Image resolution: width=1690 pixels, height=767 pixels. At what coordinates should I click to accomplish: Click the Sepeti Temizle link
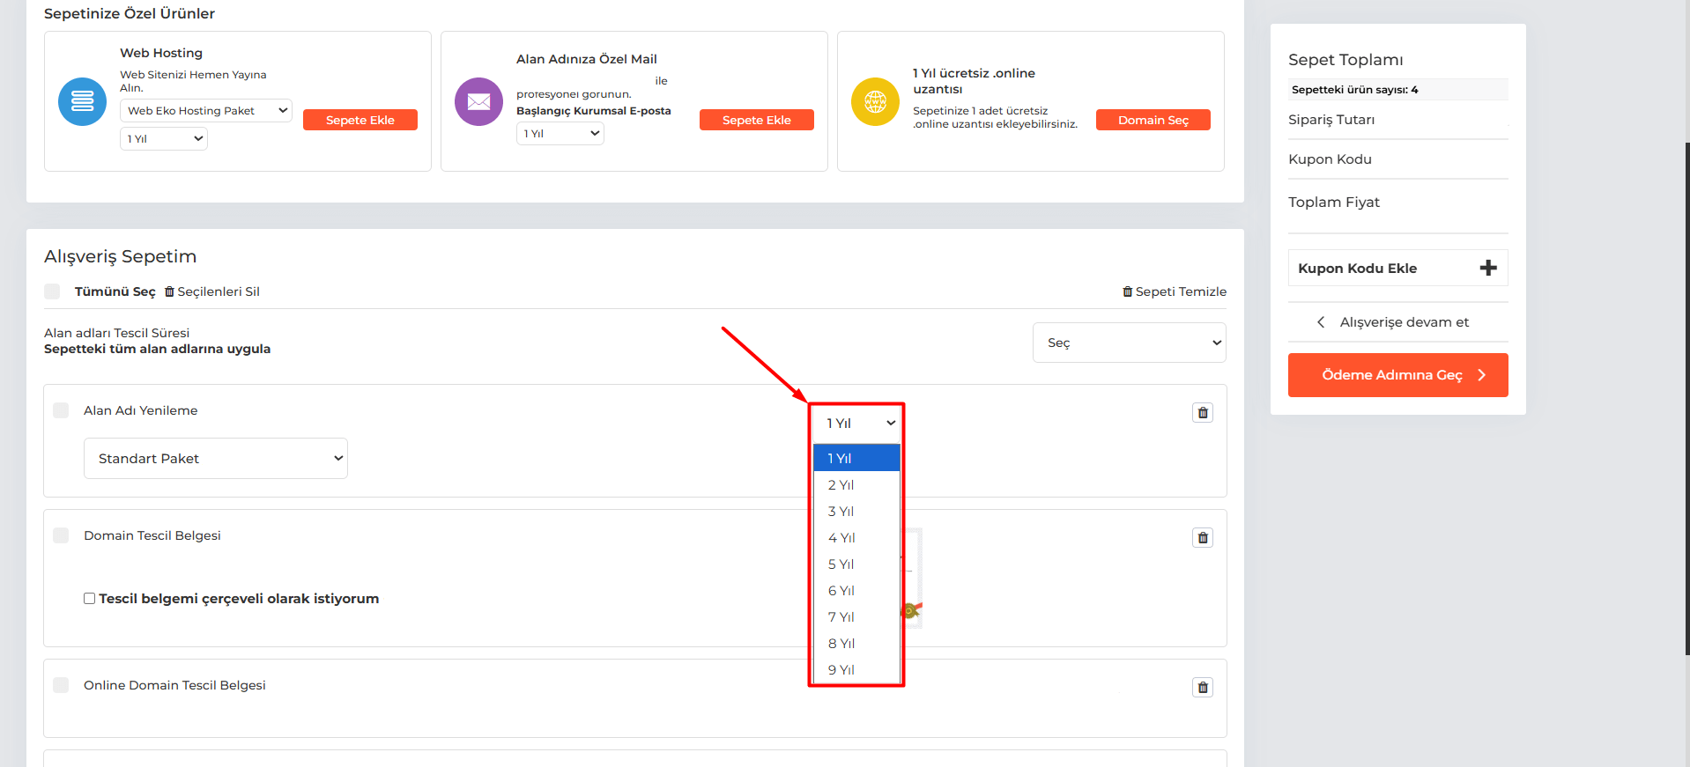(x=1175, y=291)
